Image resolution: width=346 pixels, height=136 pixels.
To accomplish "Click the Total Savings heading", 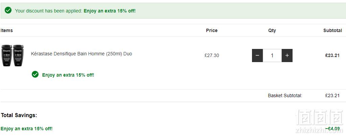I will tap(19, 115).
